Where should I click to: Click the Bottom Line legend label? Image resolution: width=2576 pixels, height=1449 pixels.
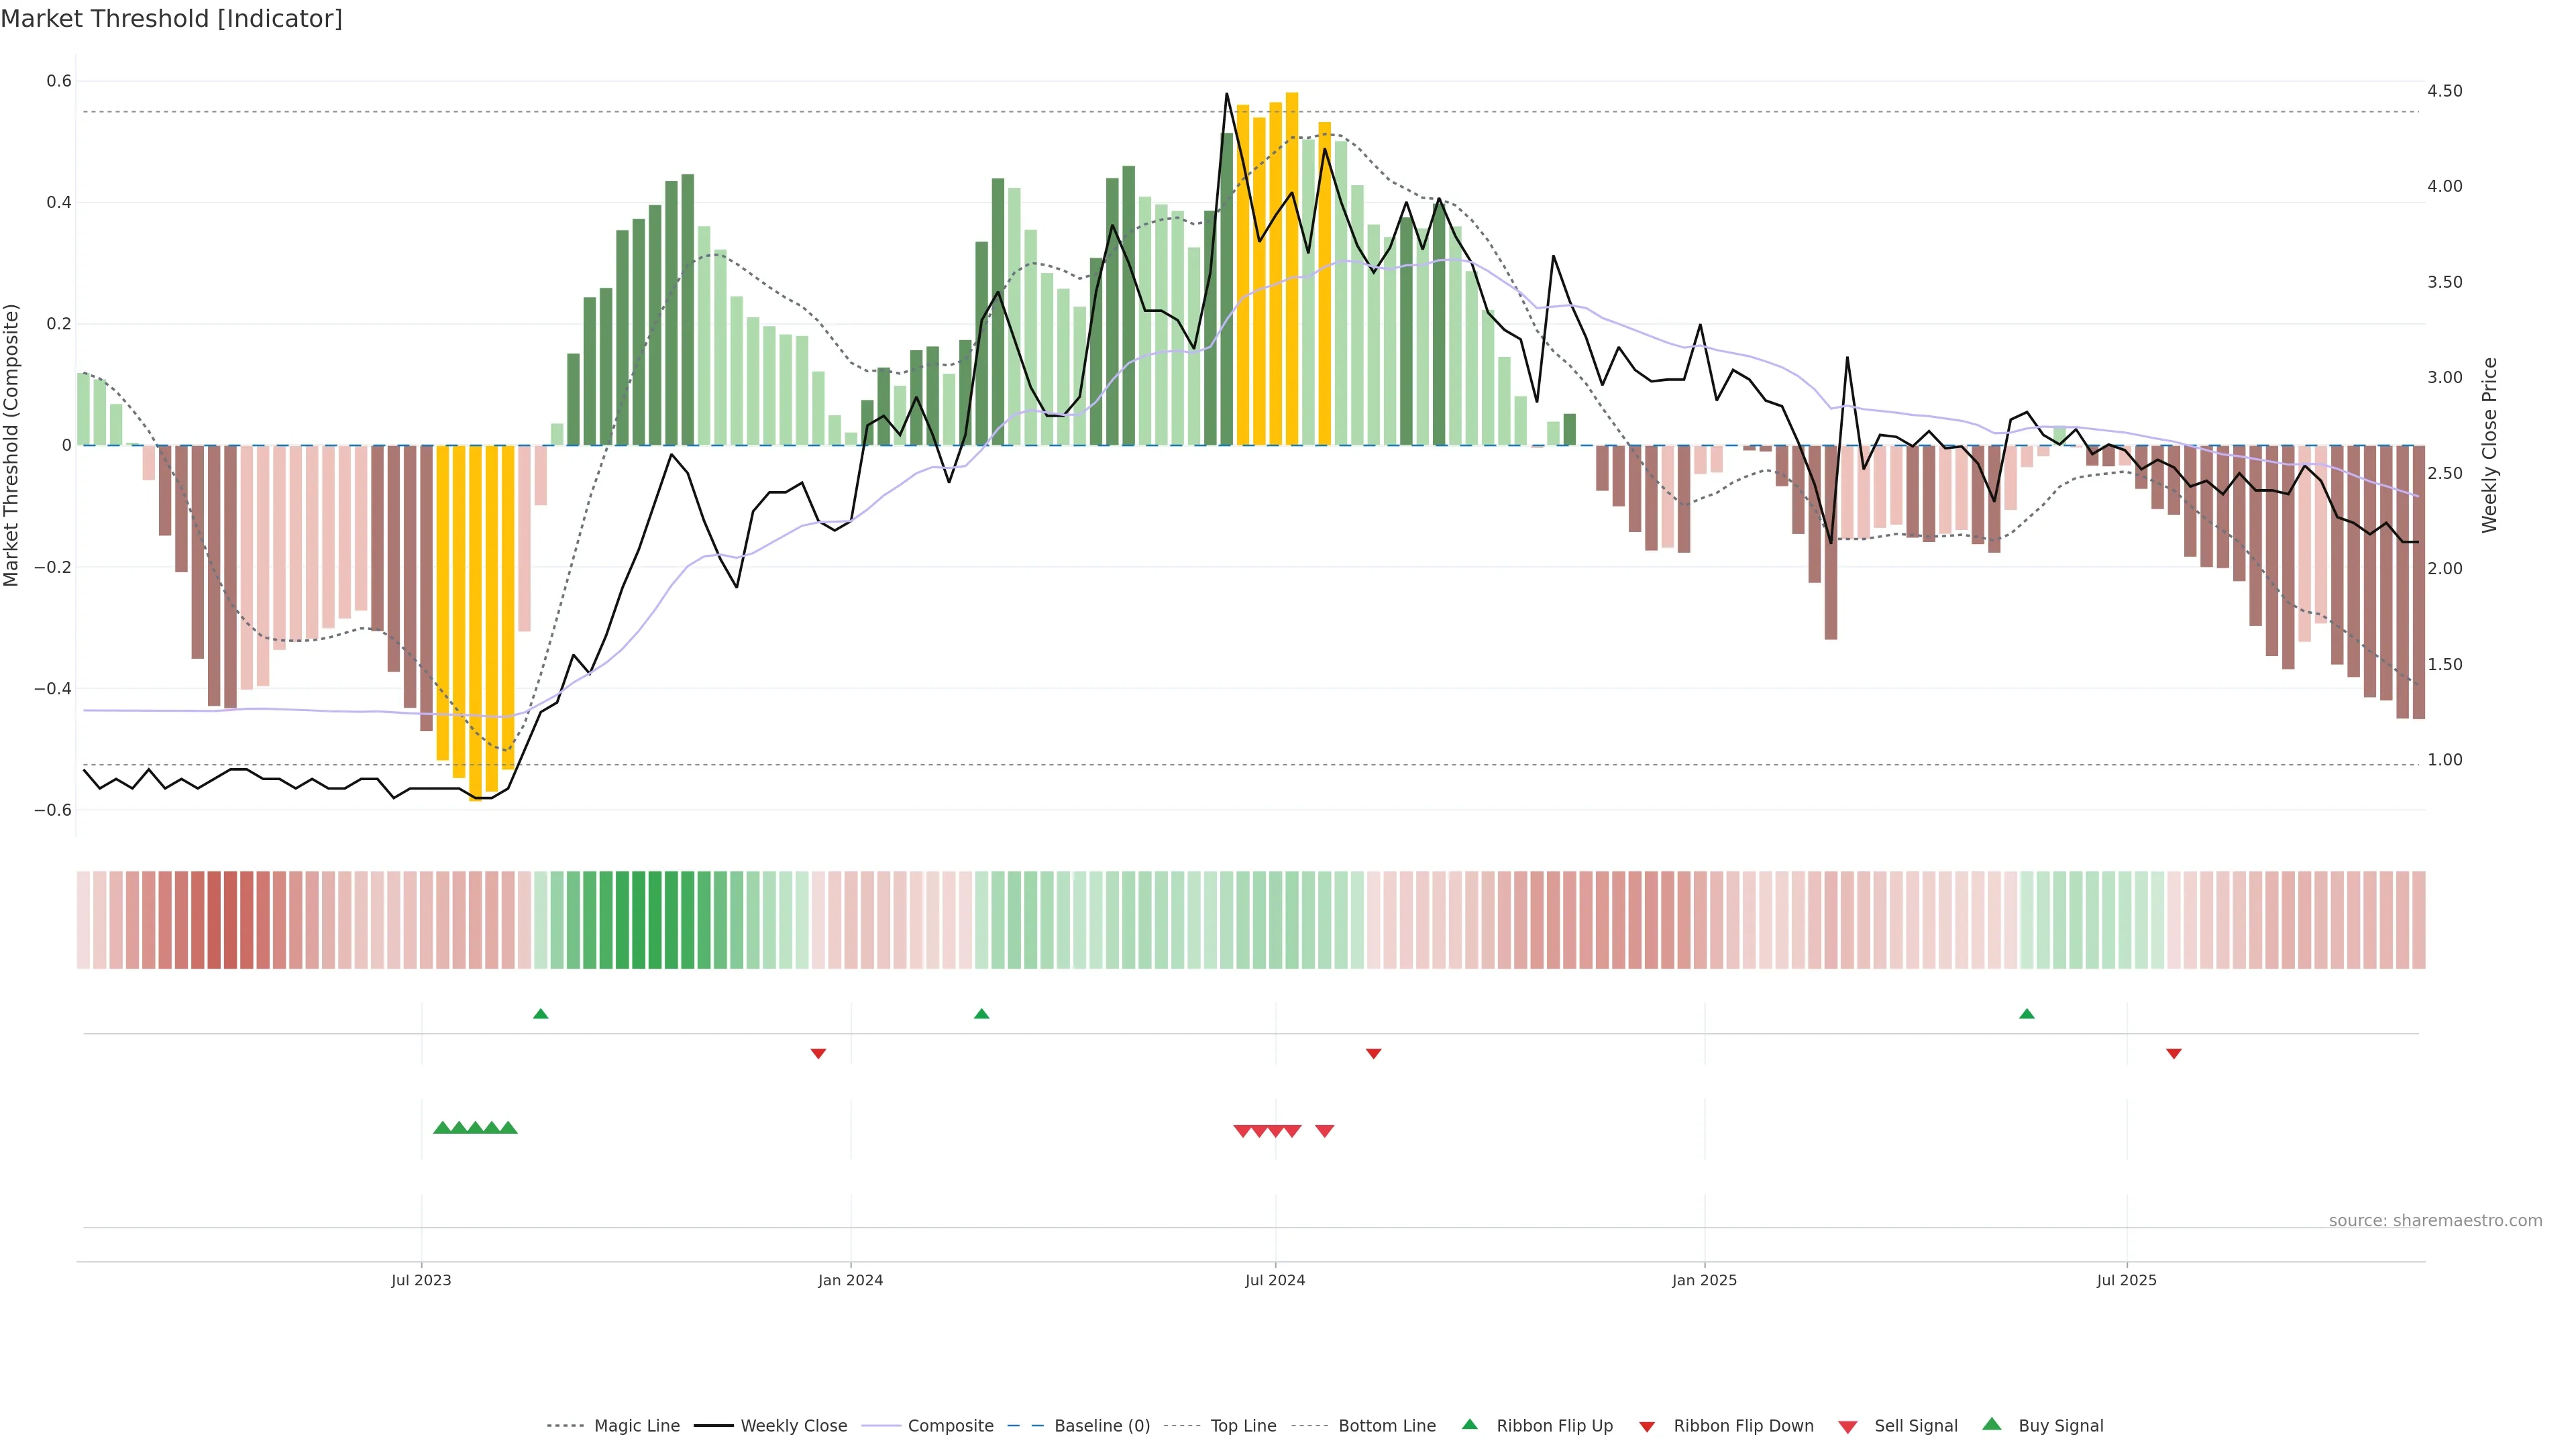(x=1386, y=1426)
